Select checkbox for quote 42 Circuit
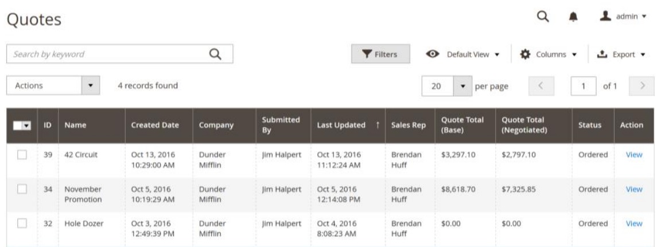The width and height of the screenshot is (657, 247). pyautogui.click(x=22, y=155)
